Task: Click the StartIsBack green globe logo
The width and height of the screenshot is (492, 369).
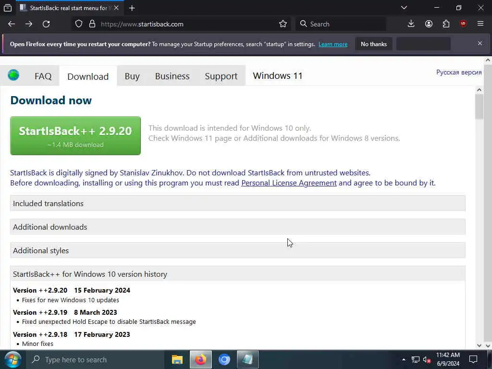Action: point(13,75)
